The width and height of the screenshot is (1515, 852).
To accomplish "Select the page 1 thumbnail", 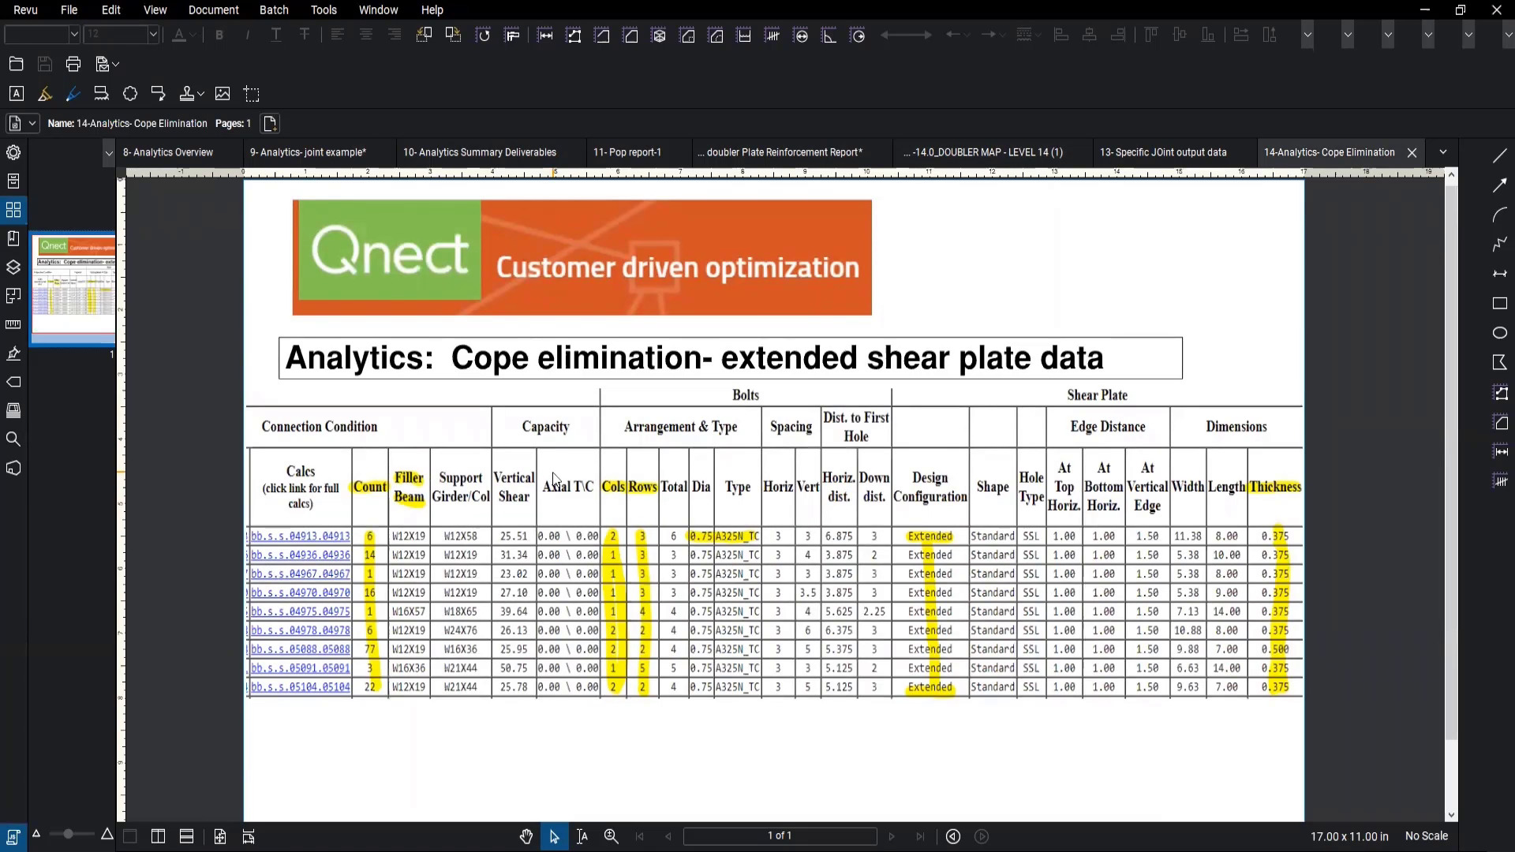I will click(73, 288).
